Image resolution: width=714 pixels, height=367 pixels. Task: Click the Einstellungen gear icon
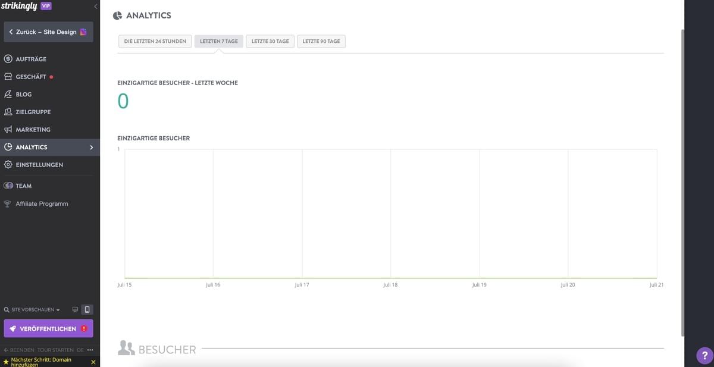8,165
